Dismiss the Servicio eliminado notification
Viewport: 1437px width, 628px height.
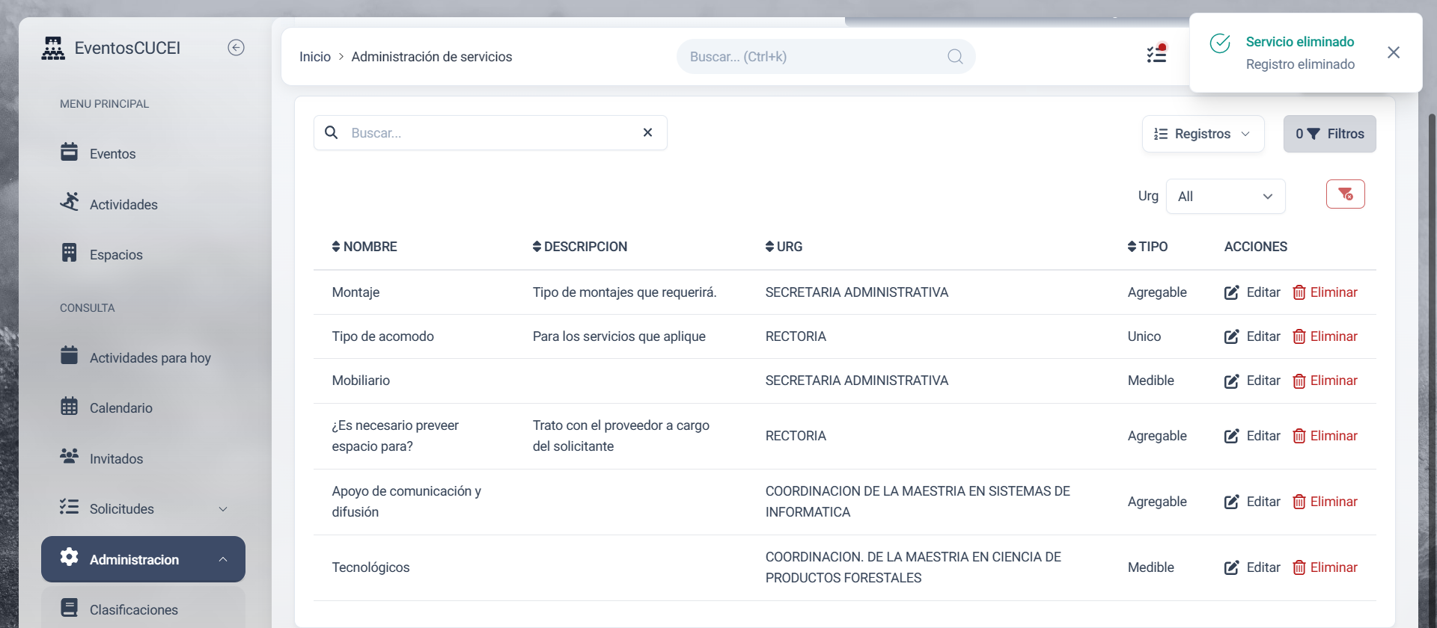click(x=1394, y=52)
